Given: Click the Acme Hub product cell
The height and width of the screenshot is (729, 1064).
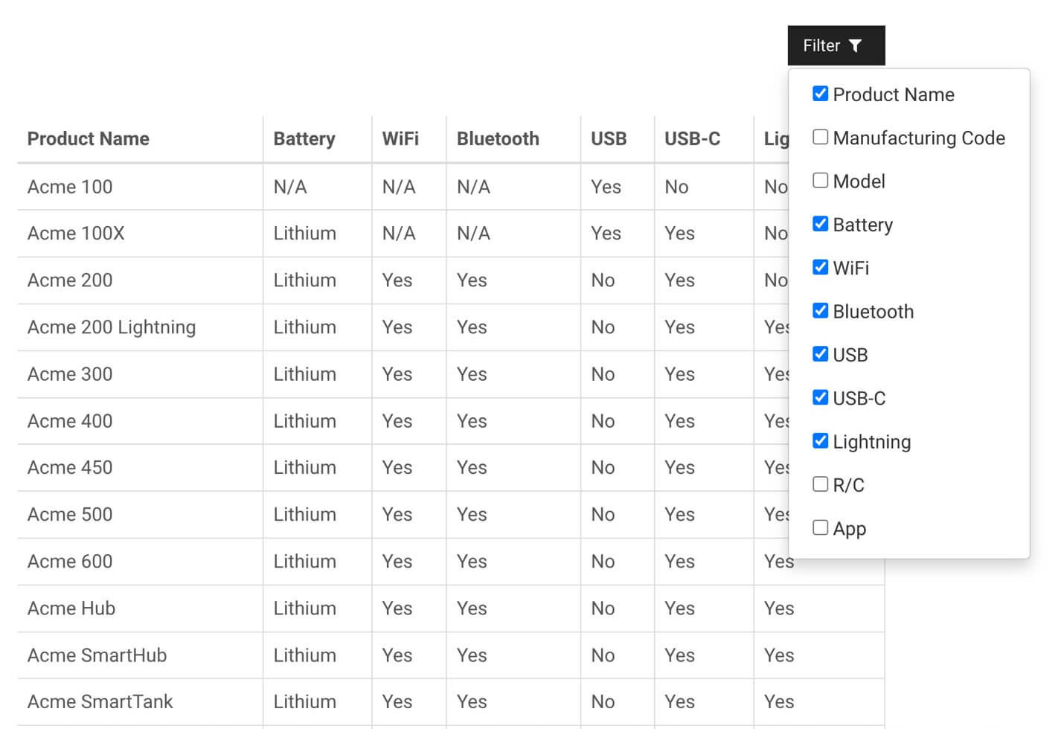Looking at the screenshot, I should point(71,608).
